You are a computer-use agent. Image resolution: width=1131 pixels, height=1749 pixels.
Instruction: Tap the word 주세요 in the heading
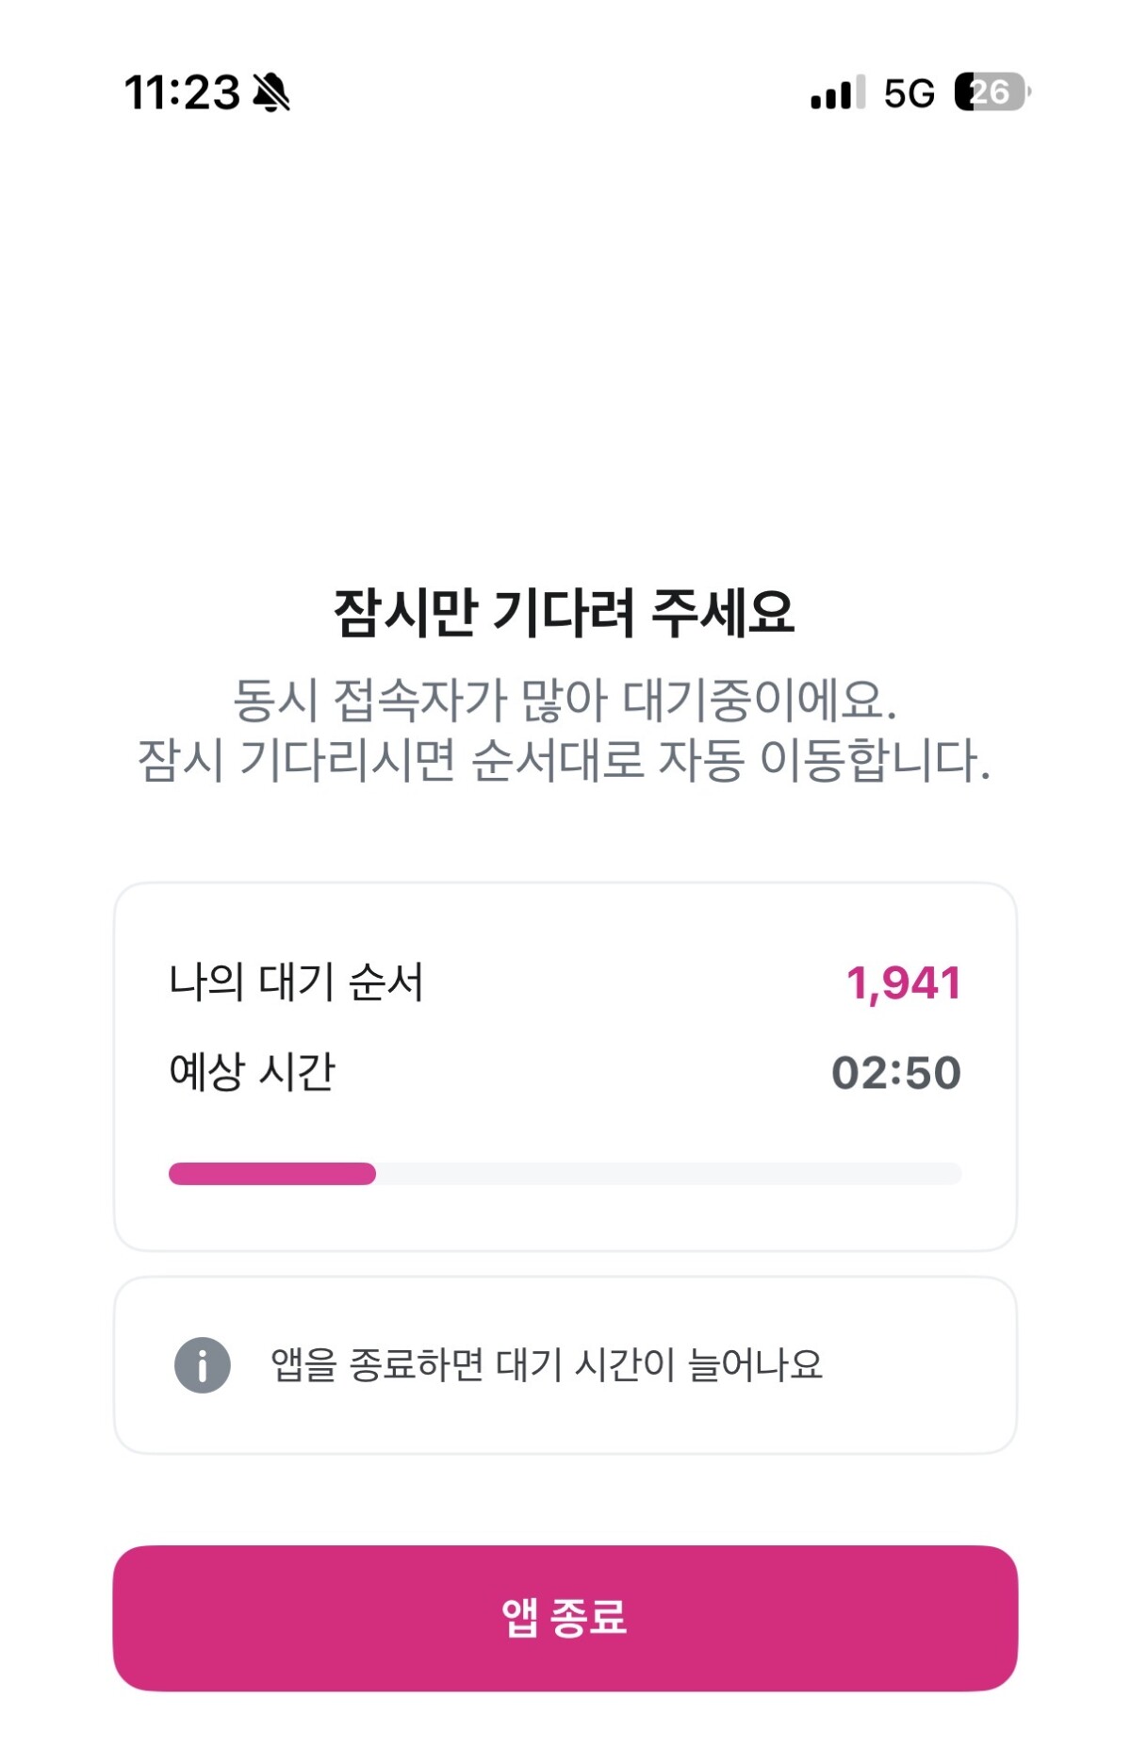pyautogui.click(x=723, y=613)
